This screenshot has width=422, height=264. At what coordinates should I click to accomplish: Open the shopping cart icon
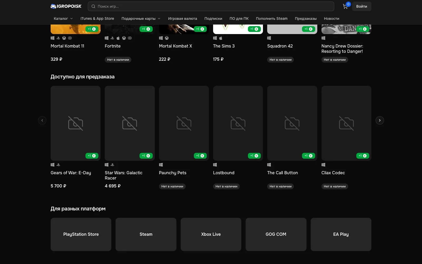click(x=345, y=6)
